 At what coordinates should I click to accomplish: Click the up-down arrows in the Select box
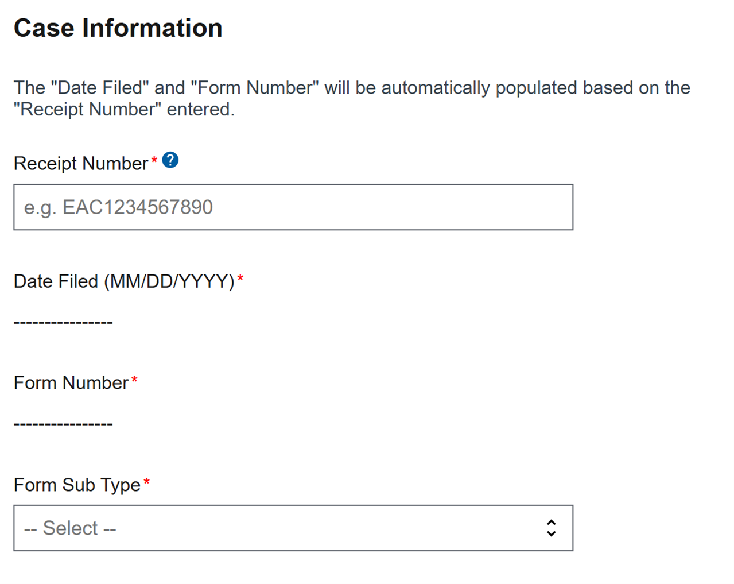(551, 528)
